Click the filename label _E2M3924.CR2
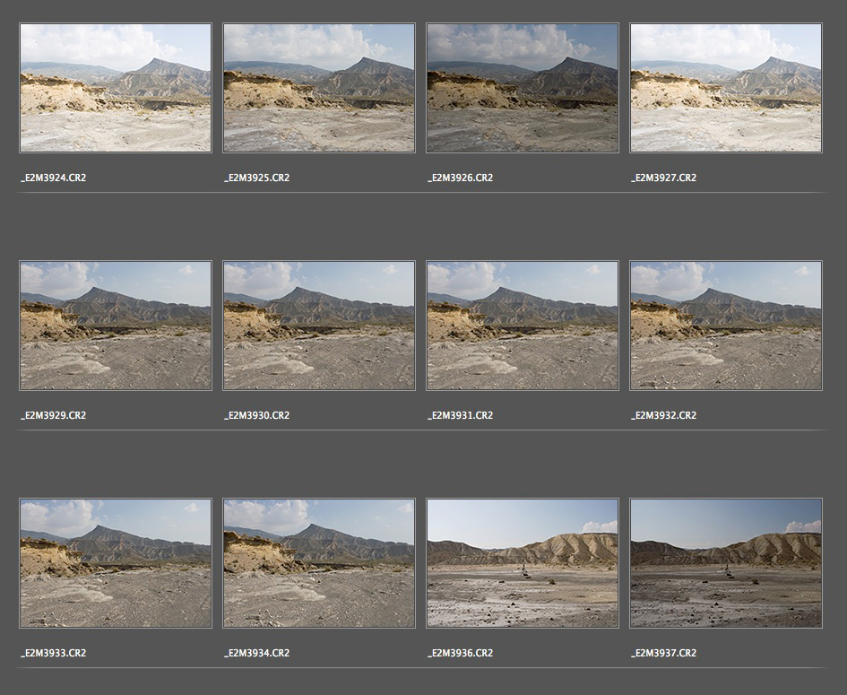This screenshot has width=847, height=695. (54, 178)
